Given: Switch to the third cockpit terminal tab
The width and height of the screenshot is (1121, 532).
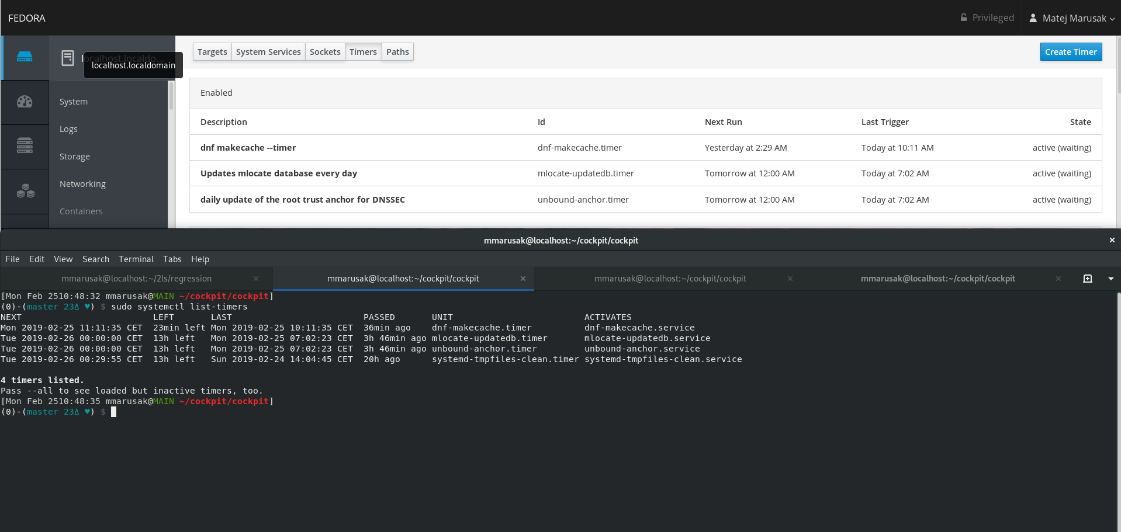Looking at the screenshot, I should click(x=670, y=279).
